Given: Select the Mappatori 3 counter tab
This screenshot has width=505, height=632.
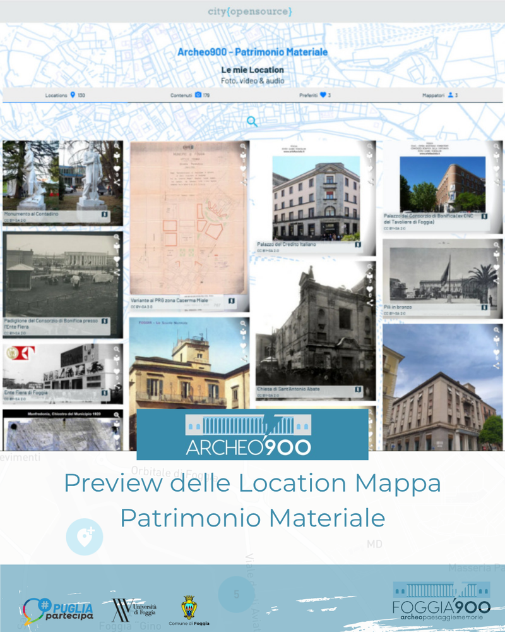Looking at the screenshot, I should coord(440,95).
